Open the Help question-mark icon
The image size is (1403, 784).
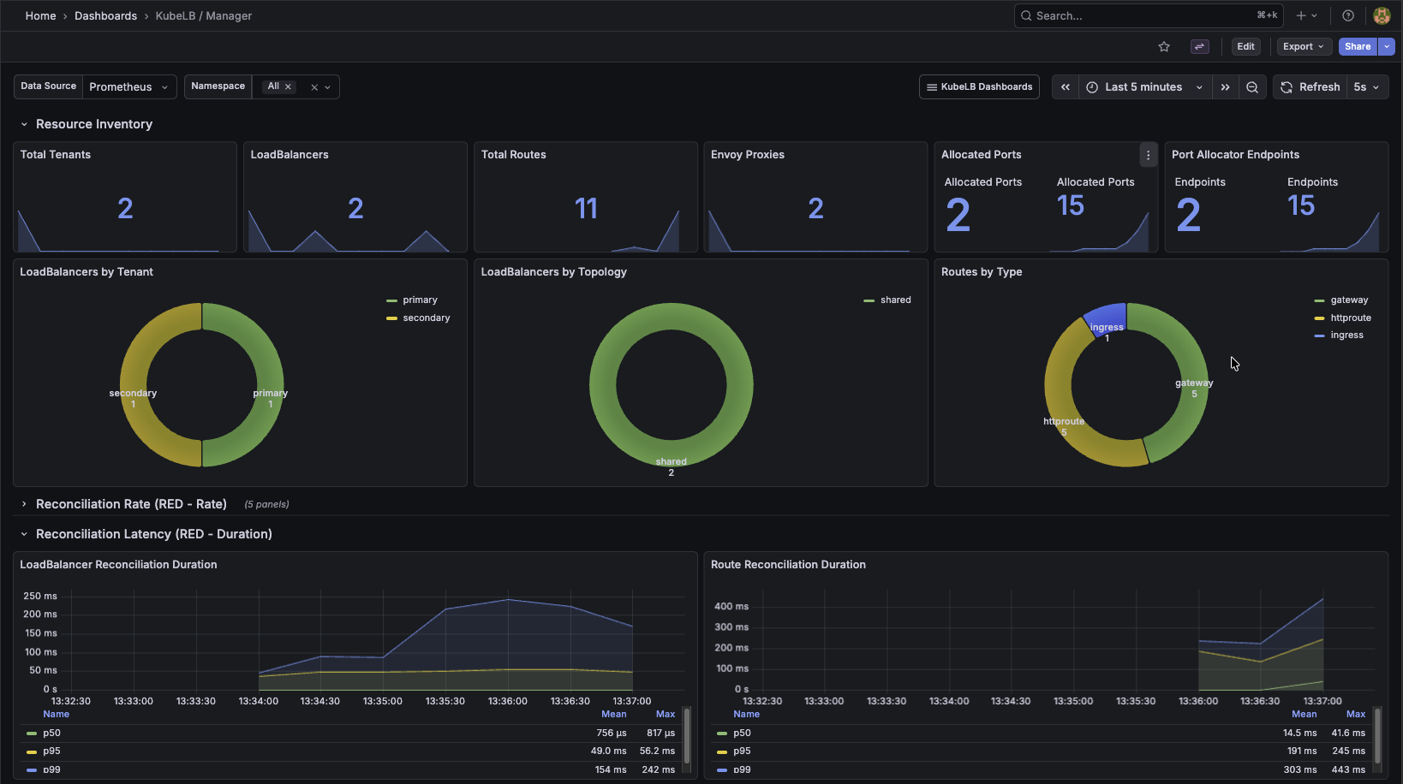pos(1347,15)
